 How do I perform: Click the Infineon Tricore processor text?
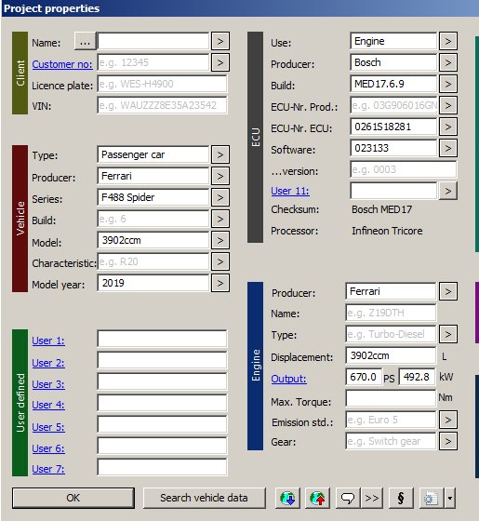(387, 231)
